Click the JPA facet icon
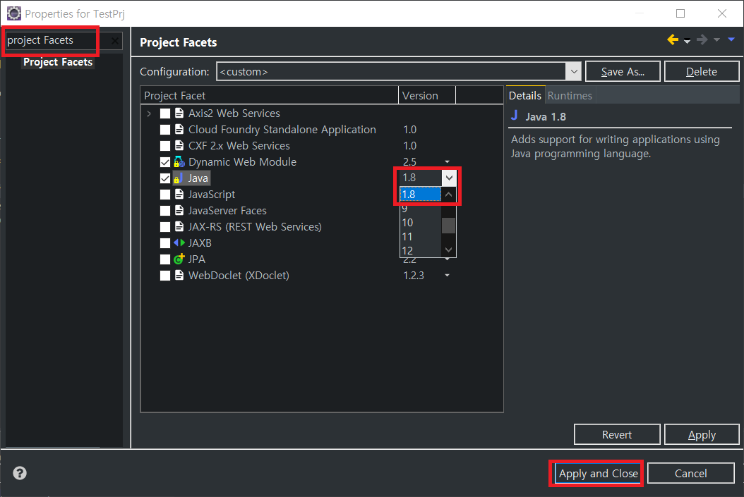Viewport: 744px width, 497px height. pyautogui.click(x=179, y=259)
